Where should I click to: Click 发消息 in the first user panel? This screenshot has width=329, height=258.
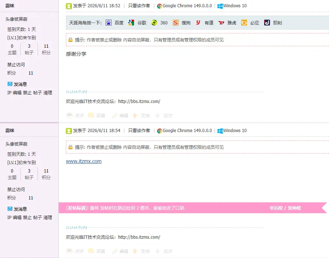click(20, 84)
